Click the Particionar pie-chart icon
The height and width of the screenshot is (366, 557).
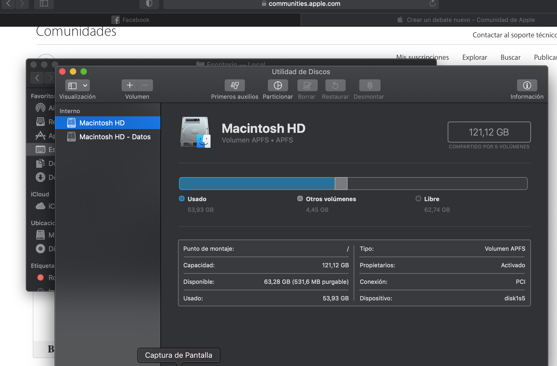[x=278, y=85]
